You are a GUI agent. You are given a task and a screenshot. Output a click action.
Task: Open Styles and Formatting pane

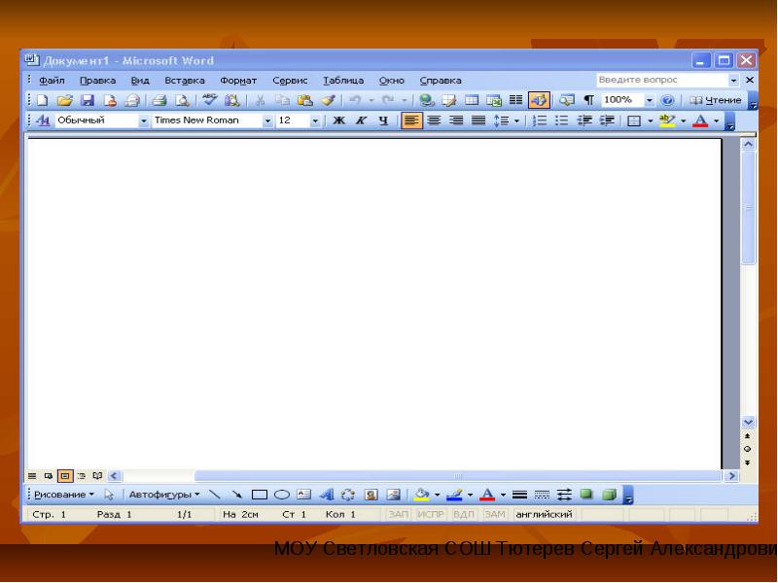click(x=43, y=120)
